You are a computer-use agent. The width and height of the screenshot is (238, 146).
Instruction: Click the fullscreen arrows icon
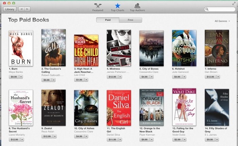click(234, 4)
